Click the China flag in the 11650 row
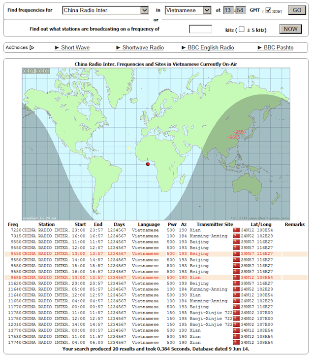Screen dimensions: 315x356 (x=236, y=301)
